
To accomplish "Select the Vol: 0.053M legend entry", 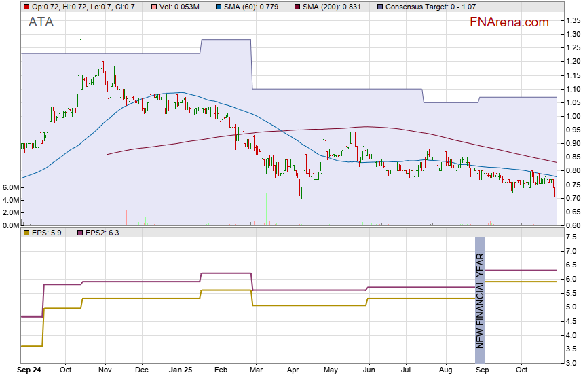I will [178, 7].
